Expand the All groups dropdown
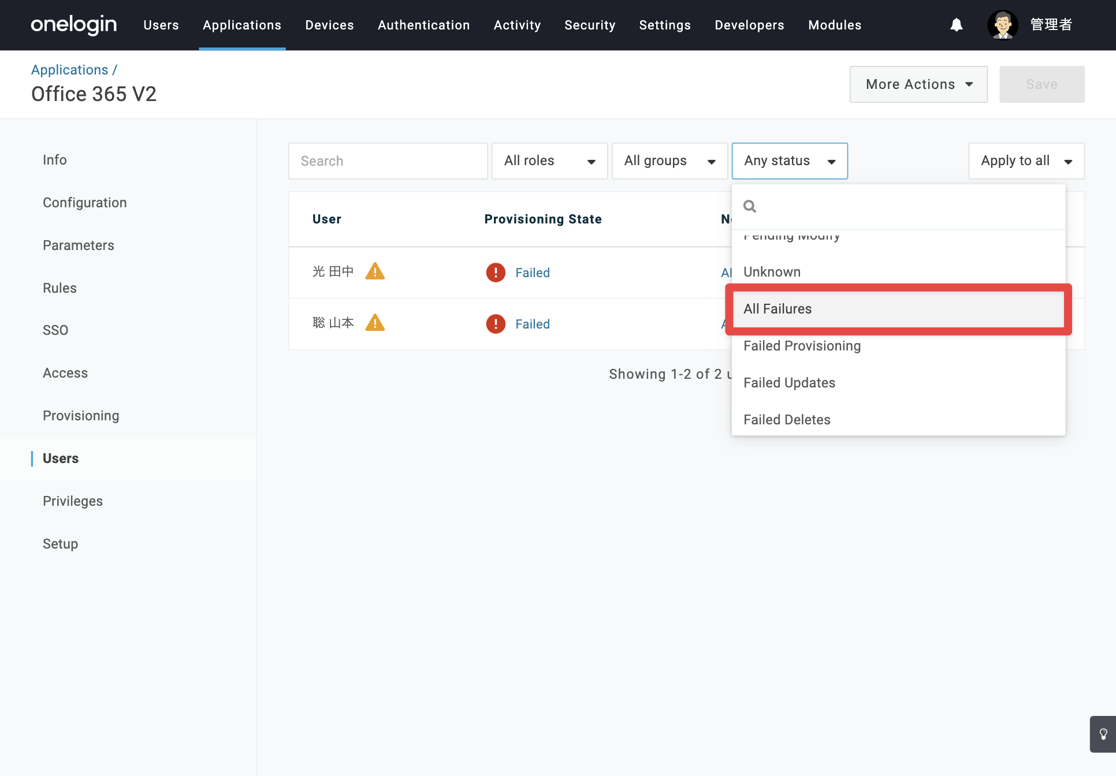 (x=669, y=161)
